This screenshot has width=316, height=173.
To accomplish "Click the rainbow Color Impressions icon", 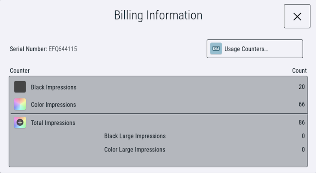I will [20, 104].
